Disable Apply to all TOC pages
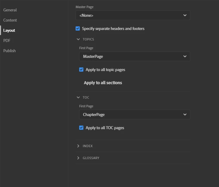Viewport: 219px width, 187px height. [x=81, y=128]
